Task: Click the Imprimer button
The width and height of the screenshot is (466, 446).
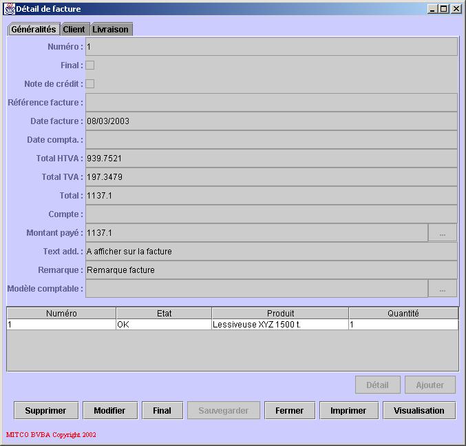Action: (x=348, y=410)
